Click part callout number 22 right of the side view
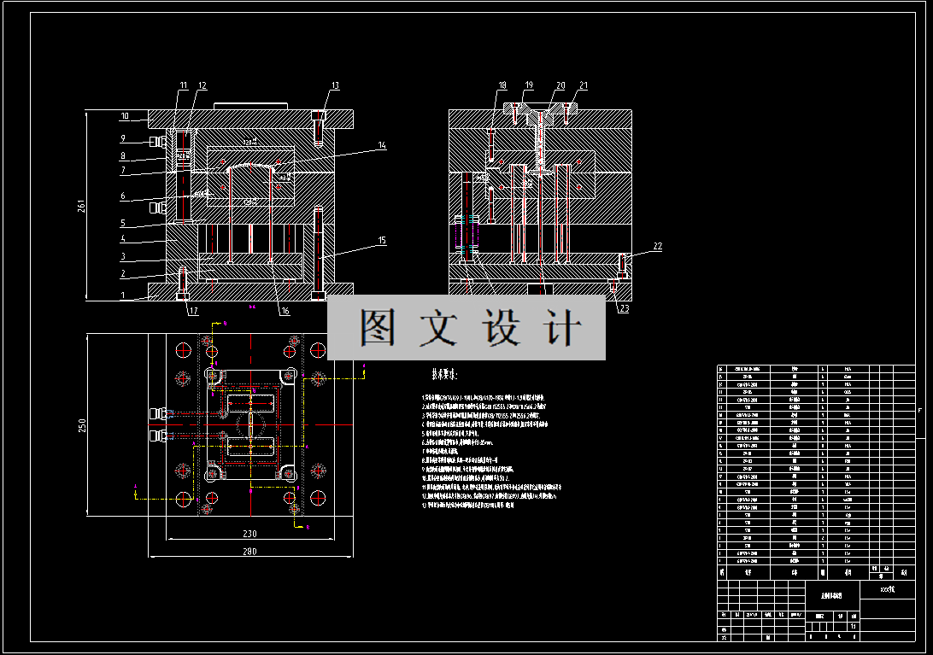Screen dimensions: 933x655 pyautogui.click(x=658, y=246)
